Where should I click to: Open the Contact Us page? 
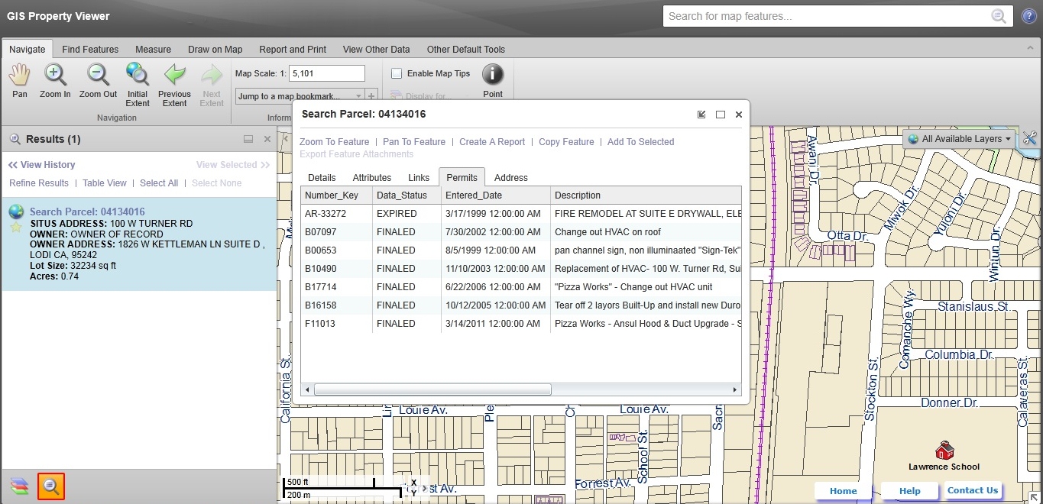(972, 490)
